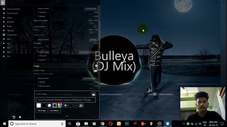Click the reset/undo circular arrow icon
The image size is (227, 127).
pyautogui.click(x=14, y=117)
